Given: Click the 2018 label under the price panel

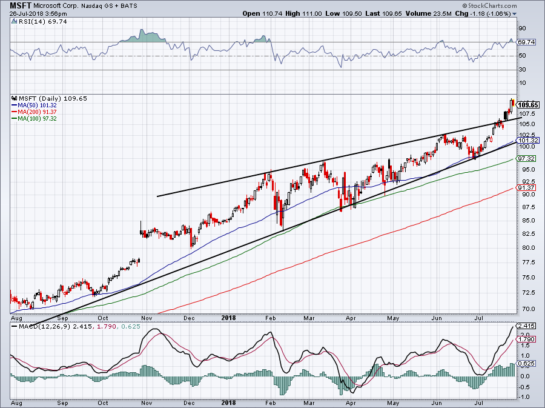Looking at the screenshot, I should pos(228,318).
